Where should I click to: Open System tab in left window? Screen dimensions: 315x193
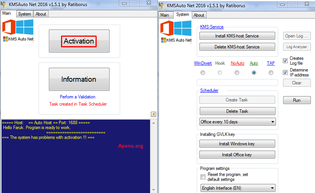coord(25,14)
